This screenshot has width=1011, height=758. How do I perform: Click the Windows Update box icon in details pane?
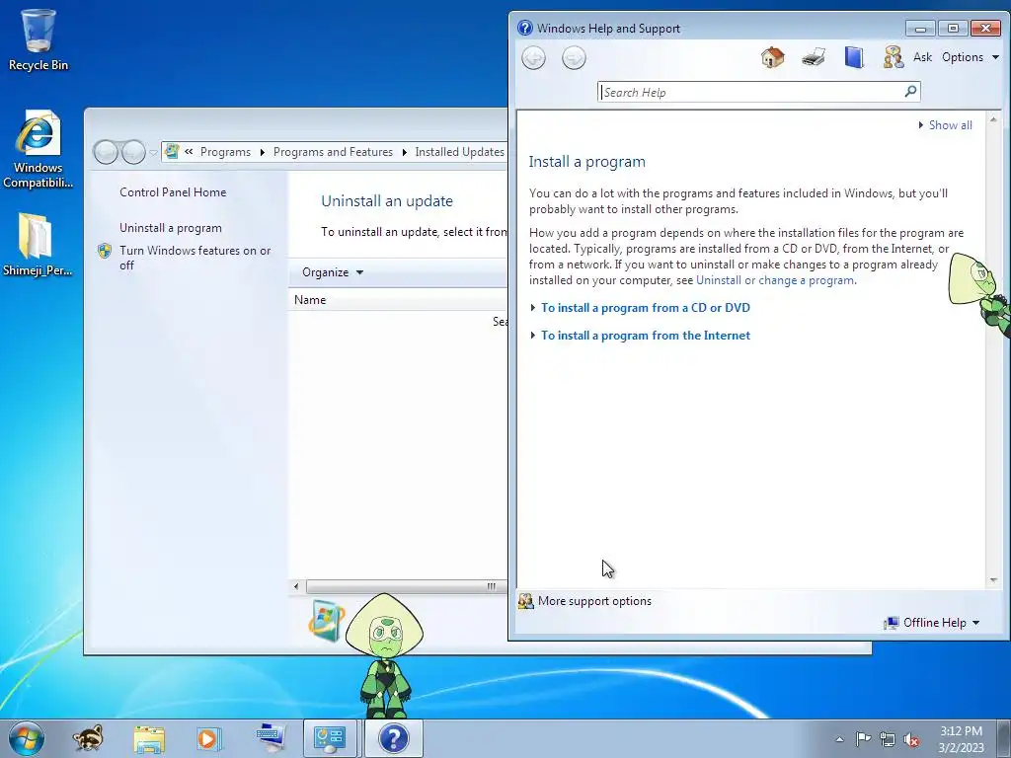[327, 620]
